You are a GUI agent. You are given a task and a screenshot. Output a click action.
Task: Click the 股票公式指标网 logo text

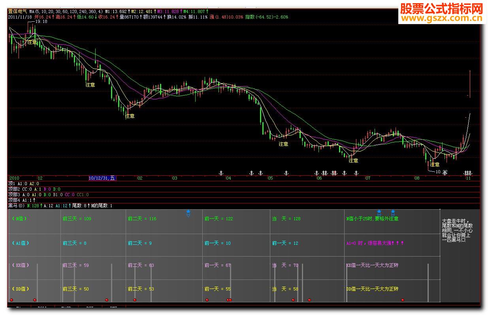441,8
